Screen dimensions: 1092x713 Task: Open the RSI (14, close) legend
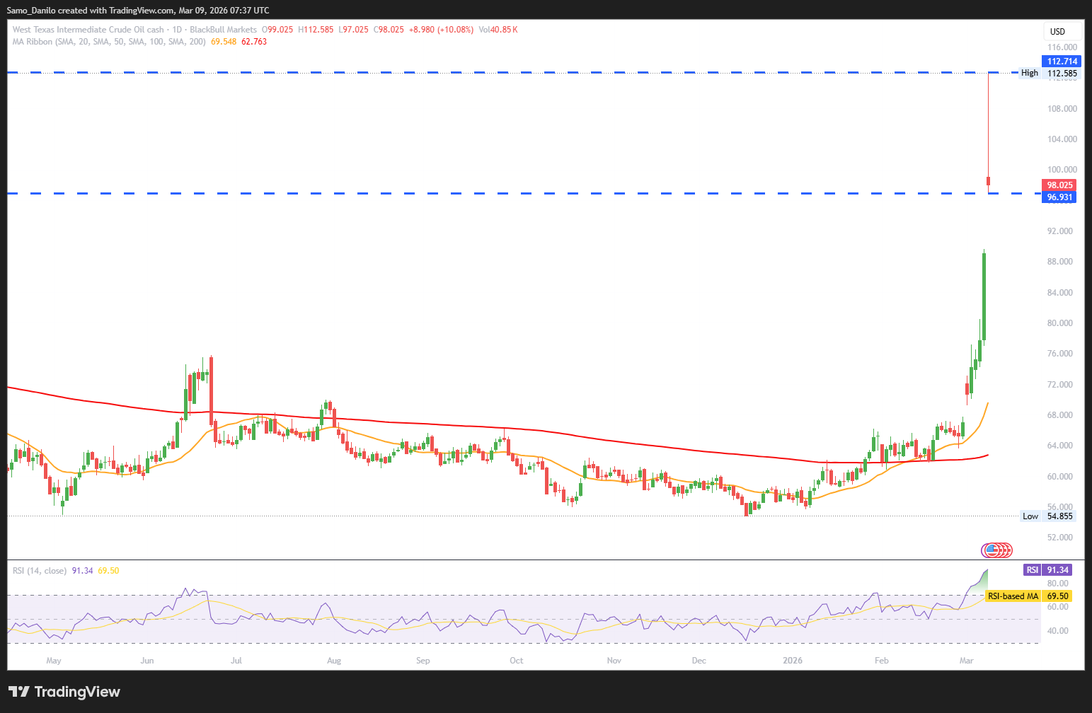pyautogui.click(x=40, y=571)
